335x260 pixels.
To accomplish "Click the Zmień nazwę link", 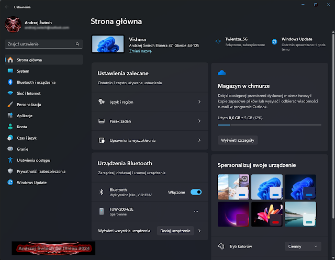I will (x=140, y=51).
